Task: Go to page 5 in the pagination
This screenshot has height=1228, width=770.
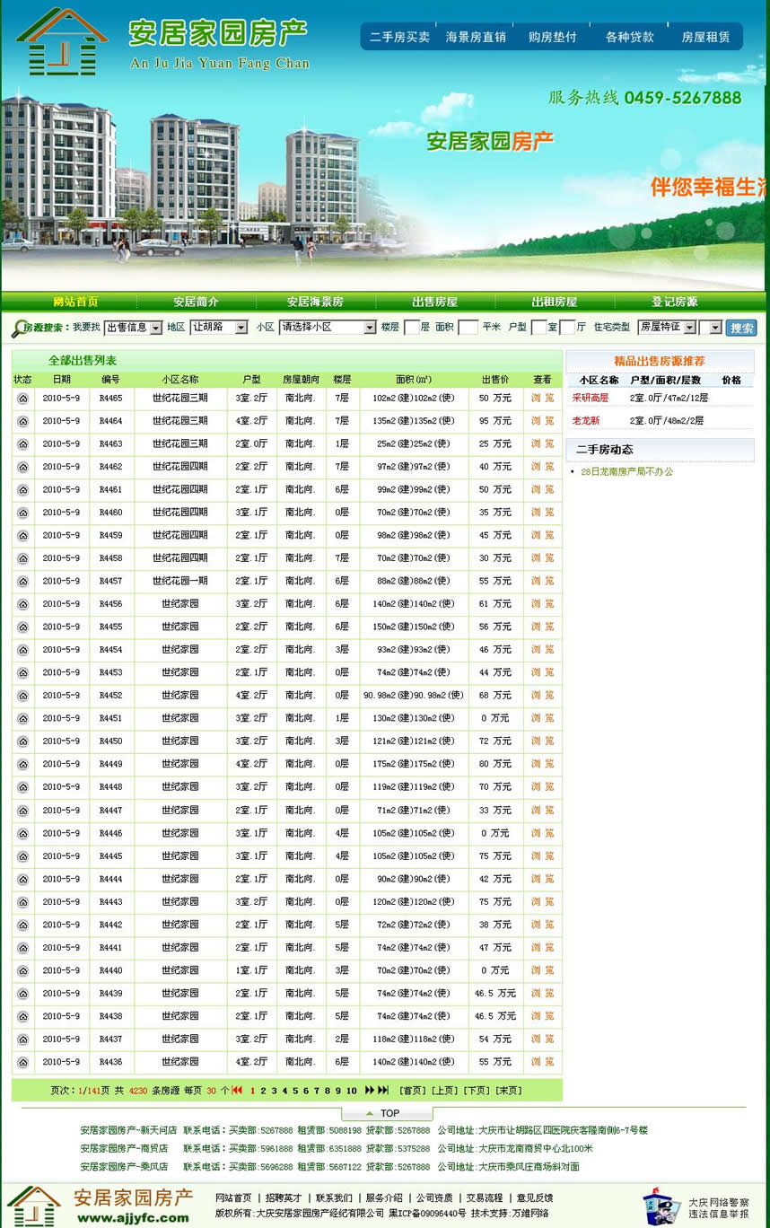Action: click(295, 1091)
